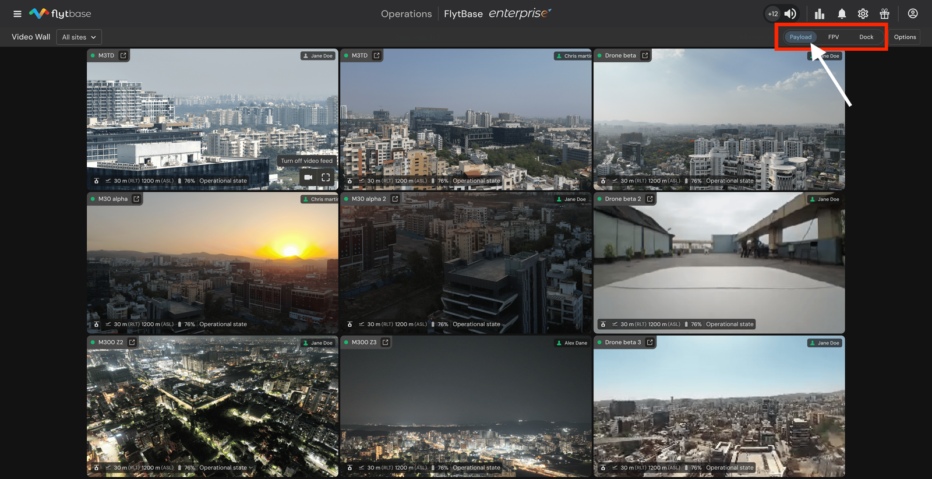Click the M30 alpha 2 drone name
Image resolution: width=932 pixels, height=479 pixels.
(x=369, y=199)
